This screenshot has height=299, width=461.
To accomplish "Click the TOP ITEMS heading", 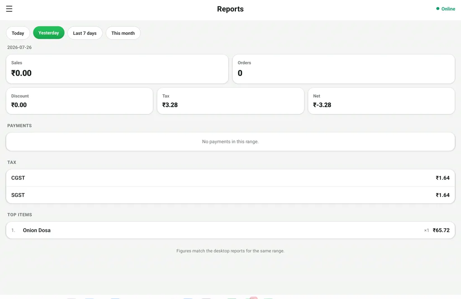I will click(20, 215).
